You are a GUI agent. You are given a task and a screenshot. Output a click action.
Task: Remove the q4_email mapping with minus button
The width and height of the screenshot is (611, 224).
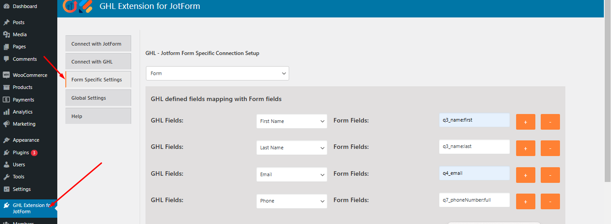(x=550, y=175)
